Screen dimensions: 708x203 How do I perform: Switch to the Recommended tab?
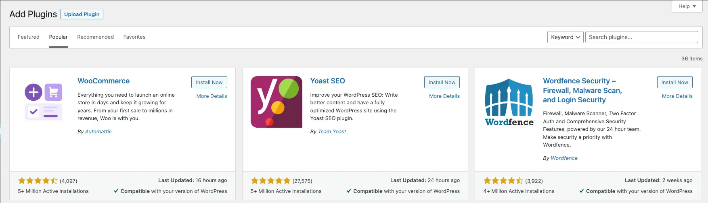point(96,37)
